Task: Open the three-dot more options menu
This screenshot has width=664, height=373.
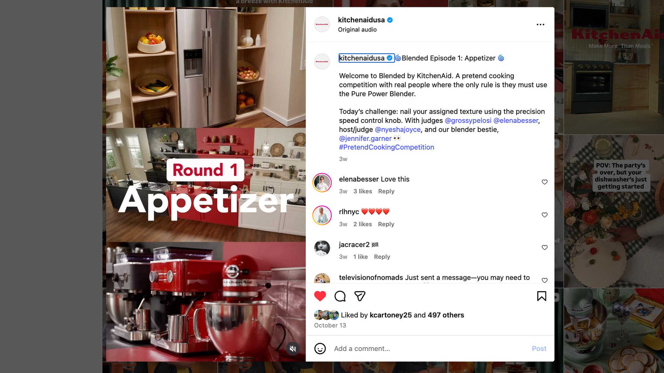Action: coord(540,24)
